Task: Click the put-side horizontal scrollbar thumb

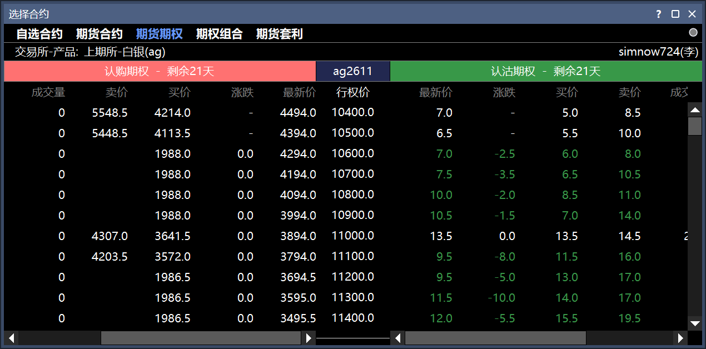Action: tap(495, 338)
